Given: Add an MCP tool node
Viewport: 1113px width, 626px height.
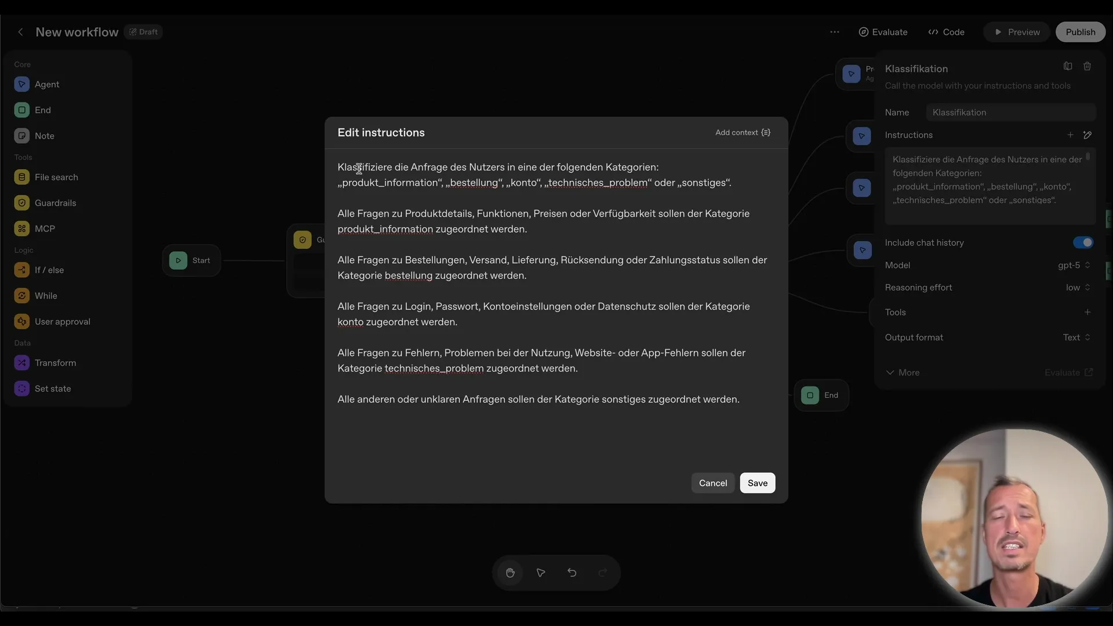Looking at the screenshot, I should 43,228.
